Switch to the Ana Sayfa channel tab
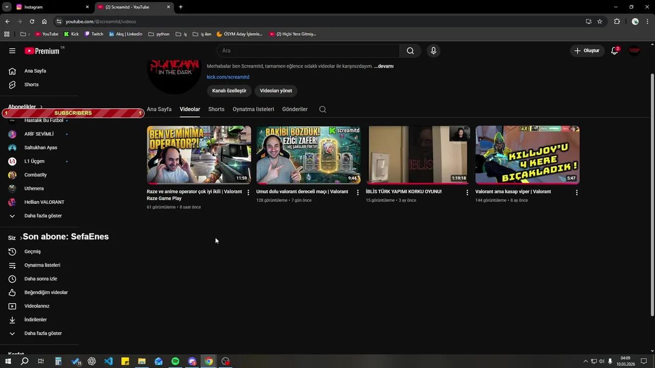Image resolution: width=655 pixels, height=368 pixels. [x=159, y=109]
